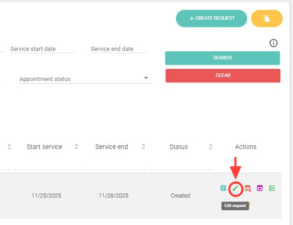This screenshot has width=293, height=225.
Task: Sort by the Start service column arrows
Action: click(x=76, y=147)
